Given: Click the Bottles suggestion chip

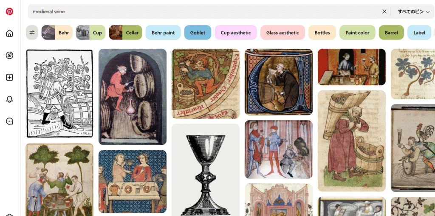Looking at the screenshot, I should [322, 32].
